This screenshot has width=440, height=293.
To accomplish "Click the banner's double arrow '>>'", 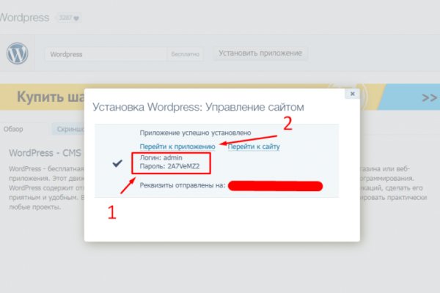I will (x=428, y=97).
